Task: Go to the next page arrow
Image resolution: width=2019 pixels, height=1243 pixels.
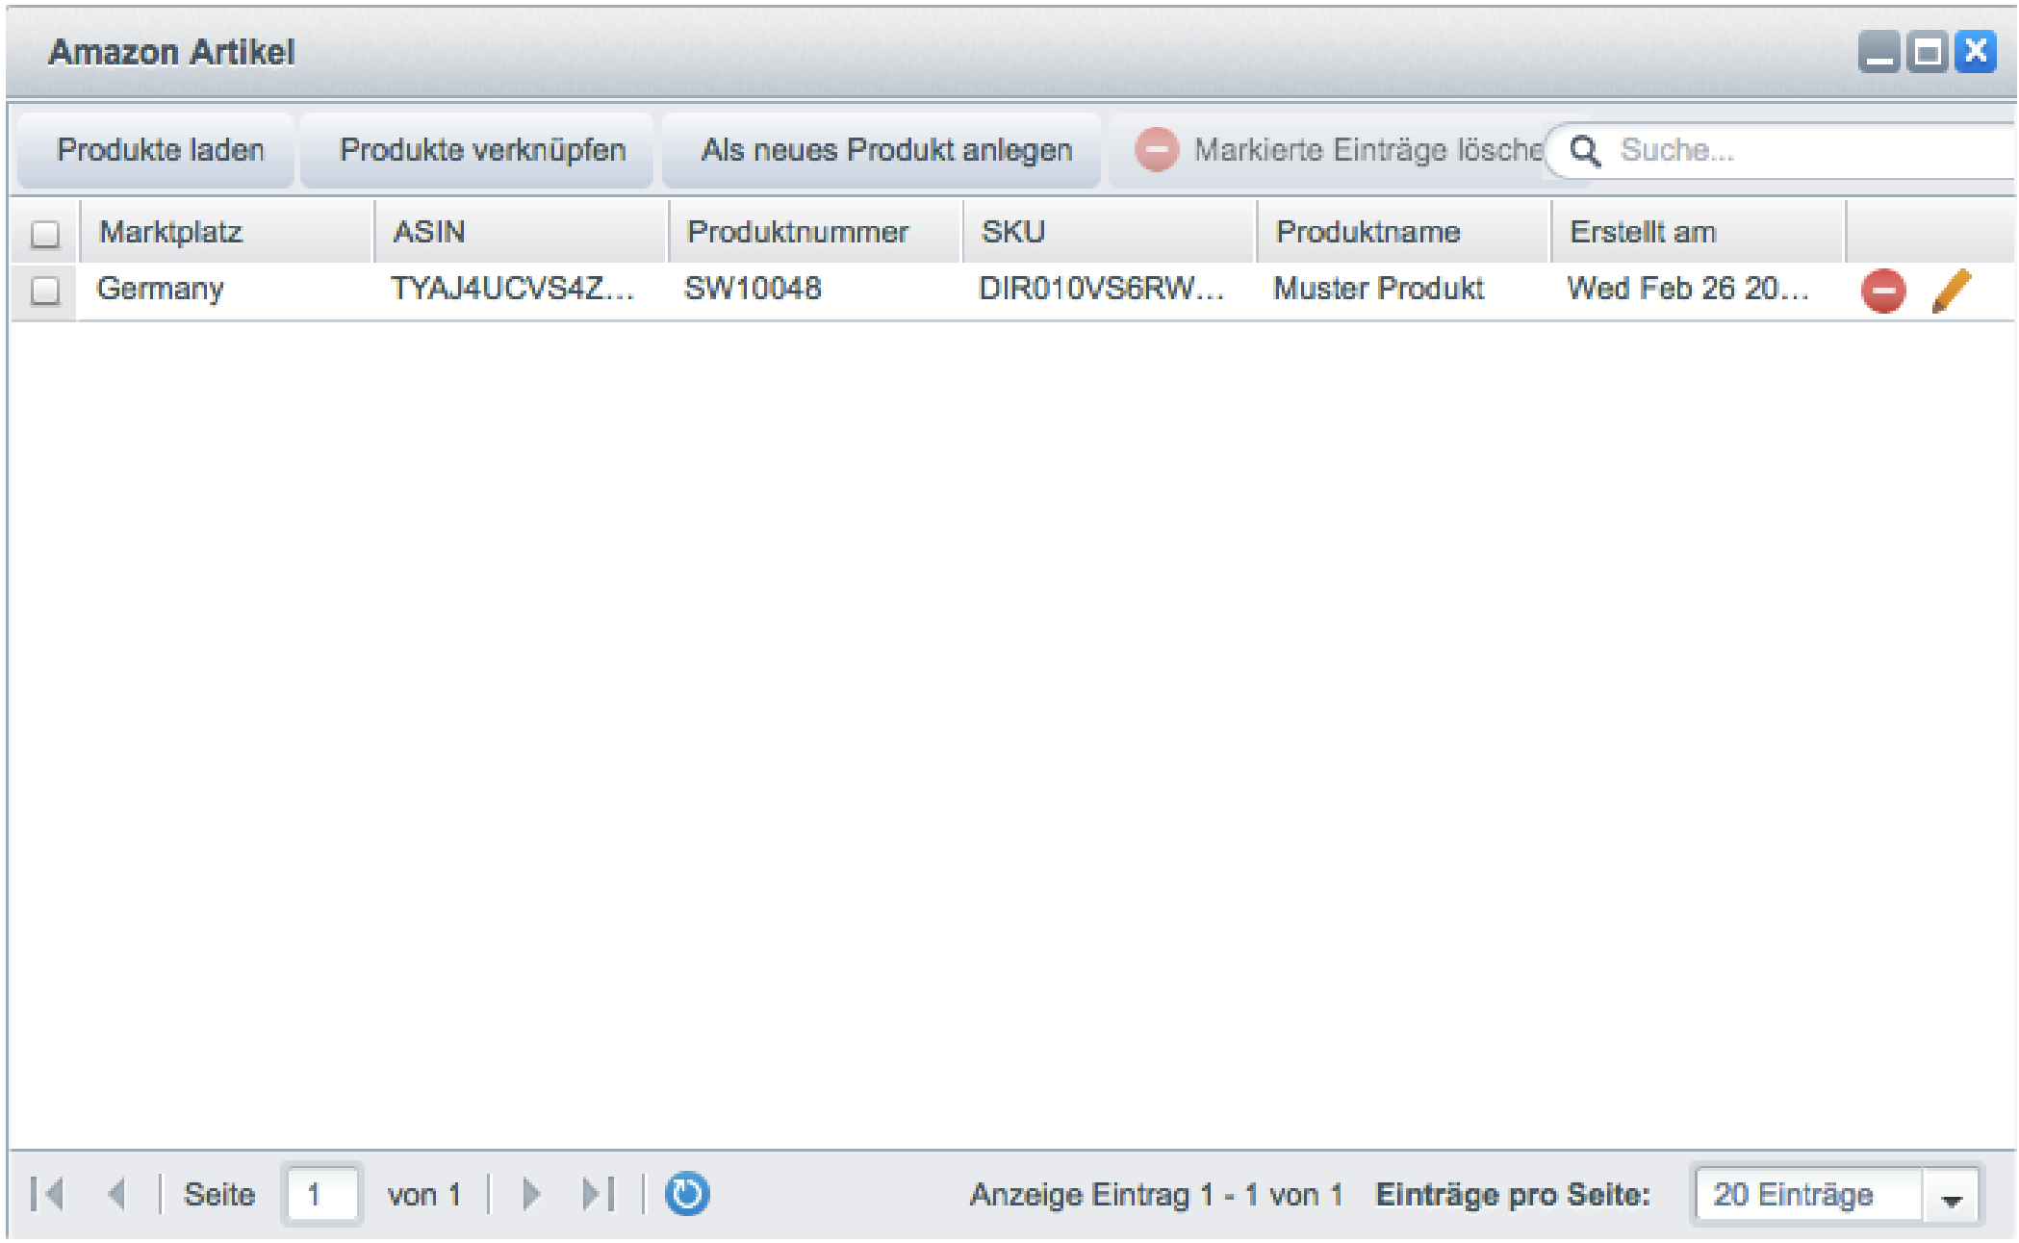Action: click(x=530, y=1194)
